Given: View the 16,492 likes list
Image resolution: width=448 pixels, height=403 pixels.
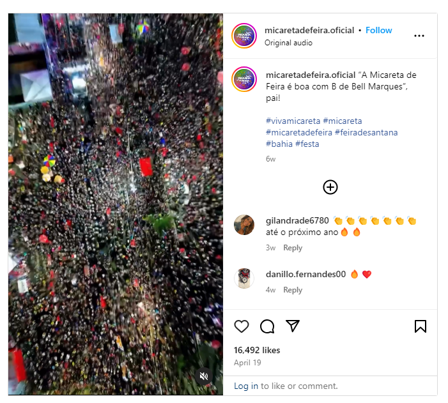Looking at the screenshot, I should click(257, 350).
